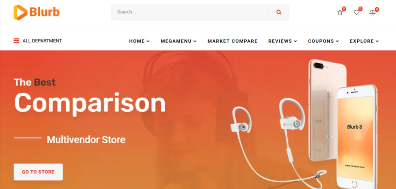Open the All Department menu
The height and width of the screenshot is (189, 396).
38,41
